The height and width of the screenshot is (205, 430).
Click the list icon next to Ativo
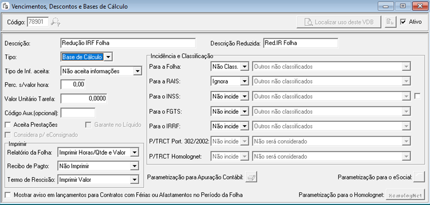389,22
